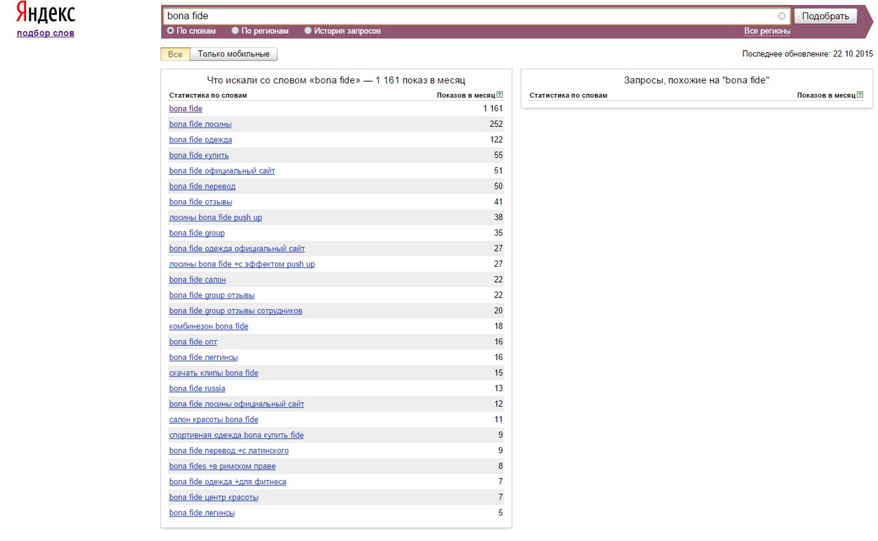Click the value 122 for bona fide одежда

tap(496, 140)
